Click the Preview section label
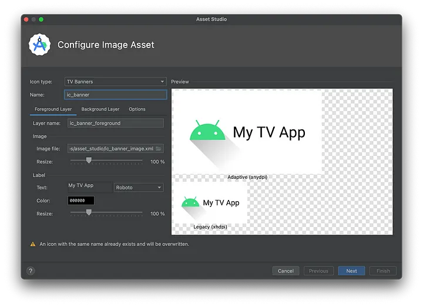Image resolution: width=423 pixels, height=307 pixels. tap(180, 82)
